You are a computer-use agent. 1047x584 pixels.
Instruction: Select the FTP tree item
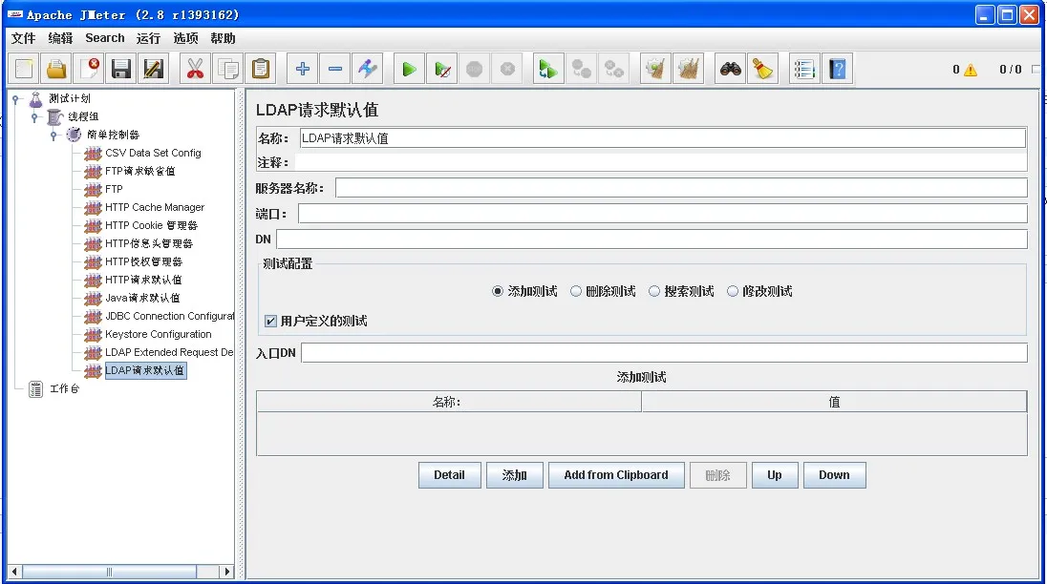115,189
